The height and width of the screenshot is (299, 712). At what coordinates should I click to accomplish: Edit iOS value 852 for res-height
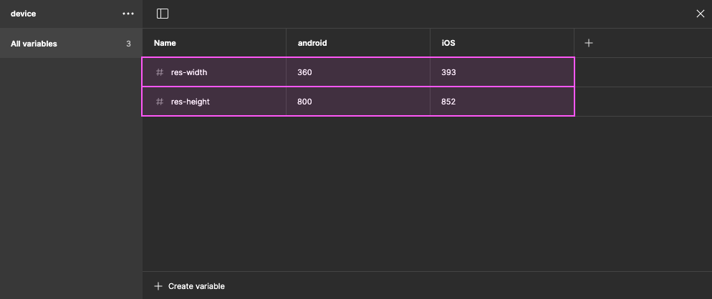[448, 102]
